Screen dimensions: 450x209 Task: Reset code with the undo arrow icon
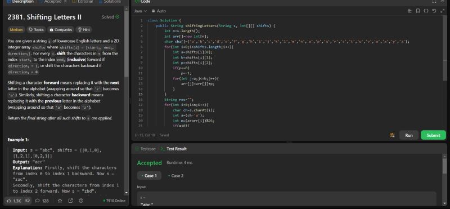434,11
